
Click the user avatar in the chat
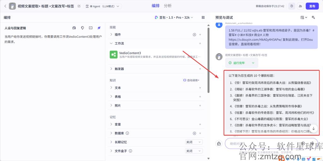click(219, 25)
